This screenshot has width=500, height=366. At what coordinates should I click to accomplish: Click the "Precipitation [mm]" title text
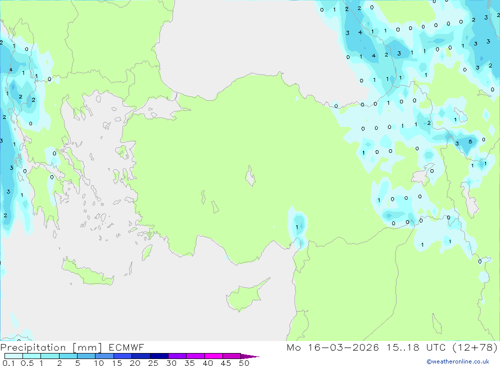click(x=51, y=348)
